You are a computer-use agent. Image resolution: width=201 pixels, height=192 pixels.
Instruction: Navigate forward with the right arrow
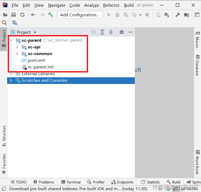coord(42,15)
